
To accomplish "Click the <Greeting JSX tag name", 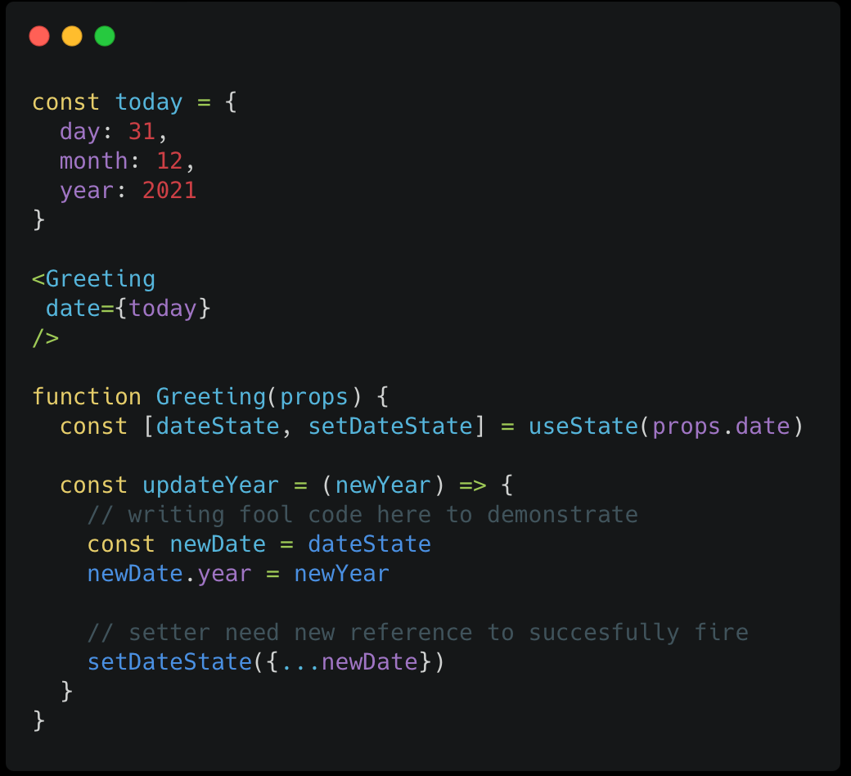I will 94,279.
